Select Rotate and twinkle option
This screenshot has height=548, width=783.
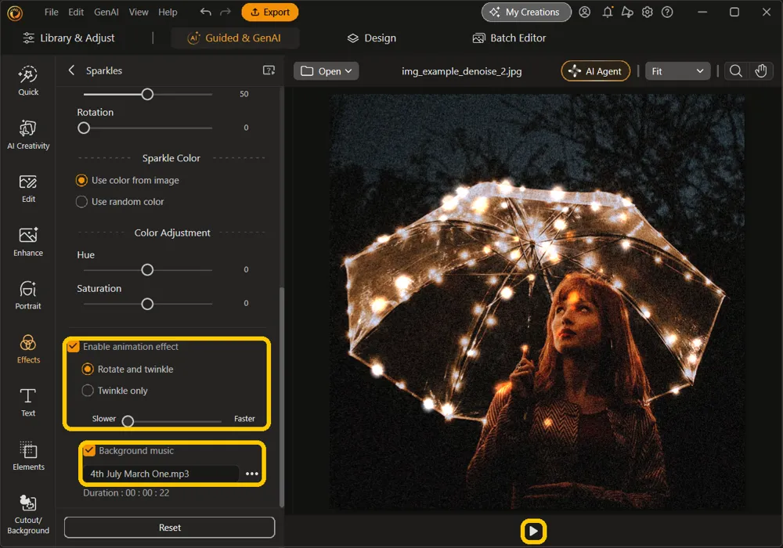(128, 370)
